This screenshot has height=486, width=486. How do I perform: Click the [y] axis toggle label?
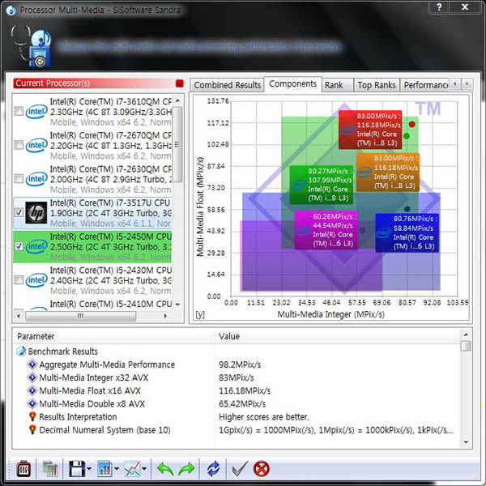[200, 314]
